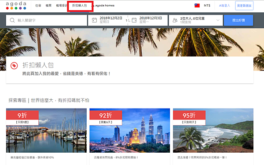
Task: Click the guests people icon
Action: click(175, 20)
